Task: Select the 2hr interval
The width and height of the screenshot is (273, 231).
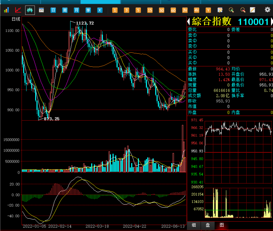Action: point(185,10)
